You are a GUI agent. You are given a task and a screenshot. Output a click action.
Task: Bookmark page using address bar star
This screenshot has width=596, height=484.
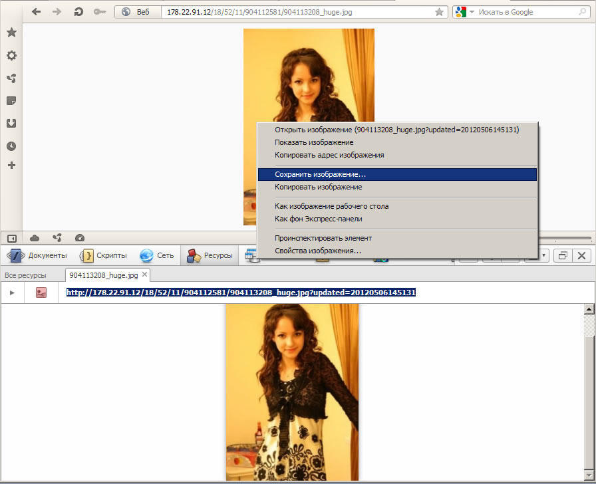439,12
